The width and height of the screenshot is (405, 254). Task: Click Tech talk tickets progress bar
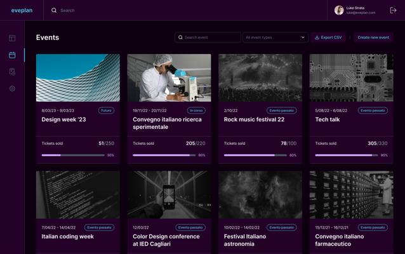click(347, 156)
